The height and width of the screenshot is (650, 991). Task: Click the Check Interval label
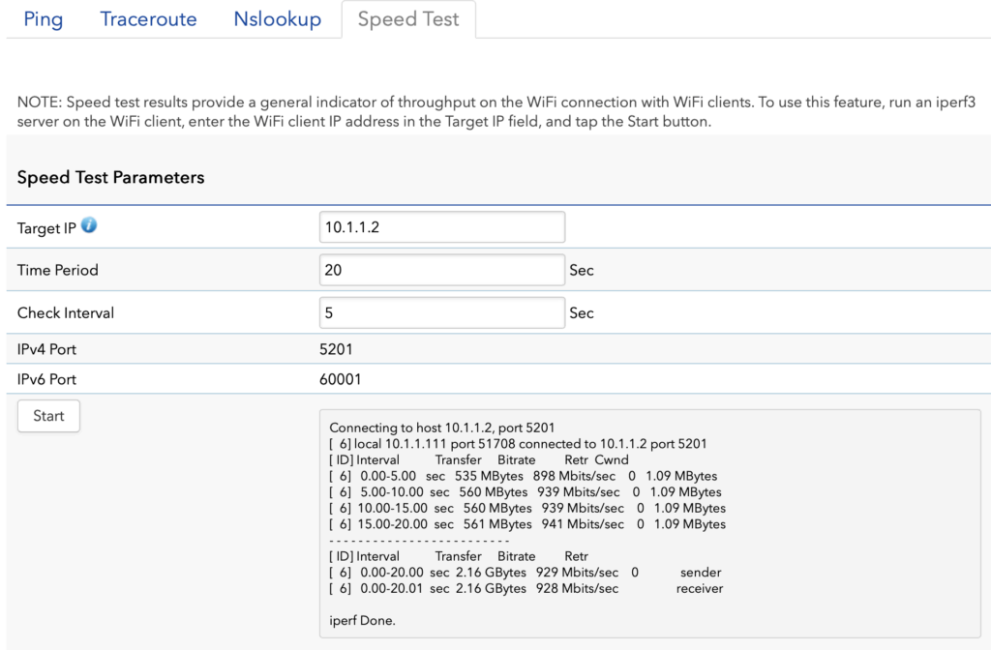point(66,312)
